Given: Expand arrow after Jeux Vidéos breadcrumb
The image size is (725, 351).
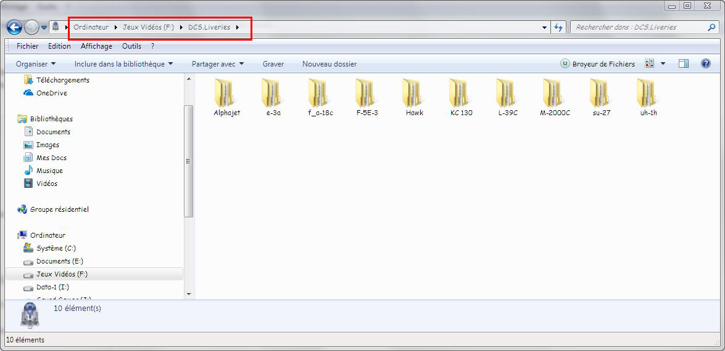Looking at the screenshot, I should click(x=181, y=27).
